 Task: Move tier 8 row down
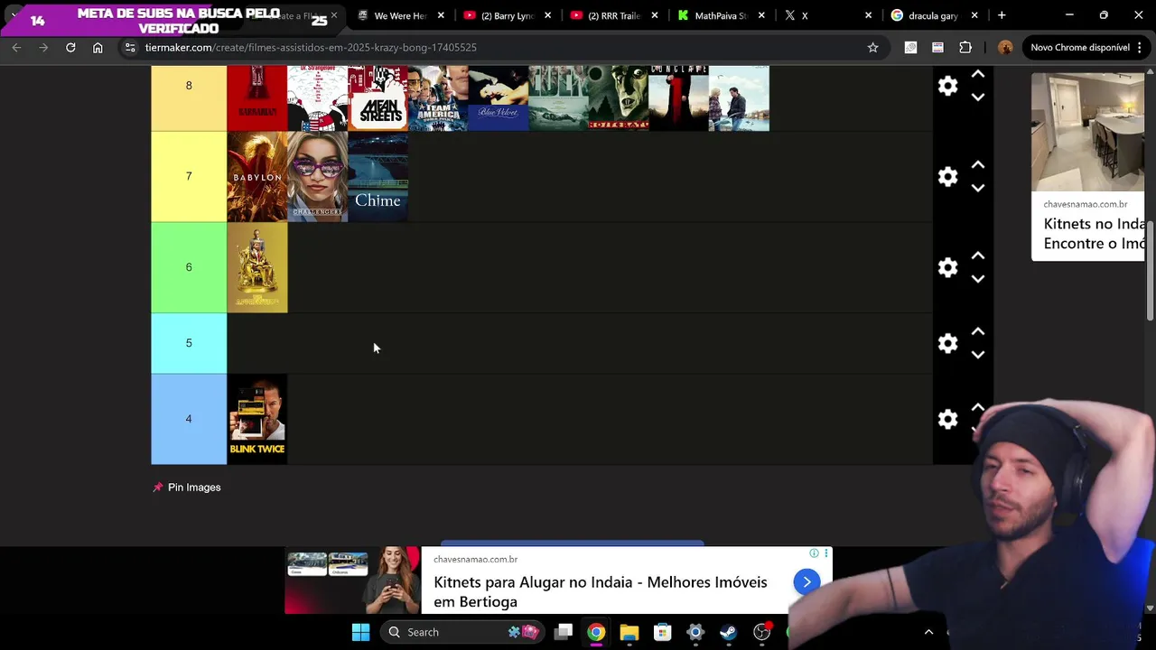978,97
